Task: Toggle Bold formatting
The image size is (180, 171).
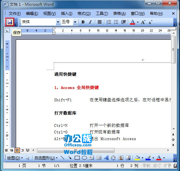Action: [x=83, y=22]
